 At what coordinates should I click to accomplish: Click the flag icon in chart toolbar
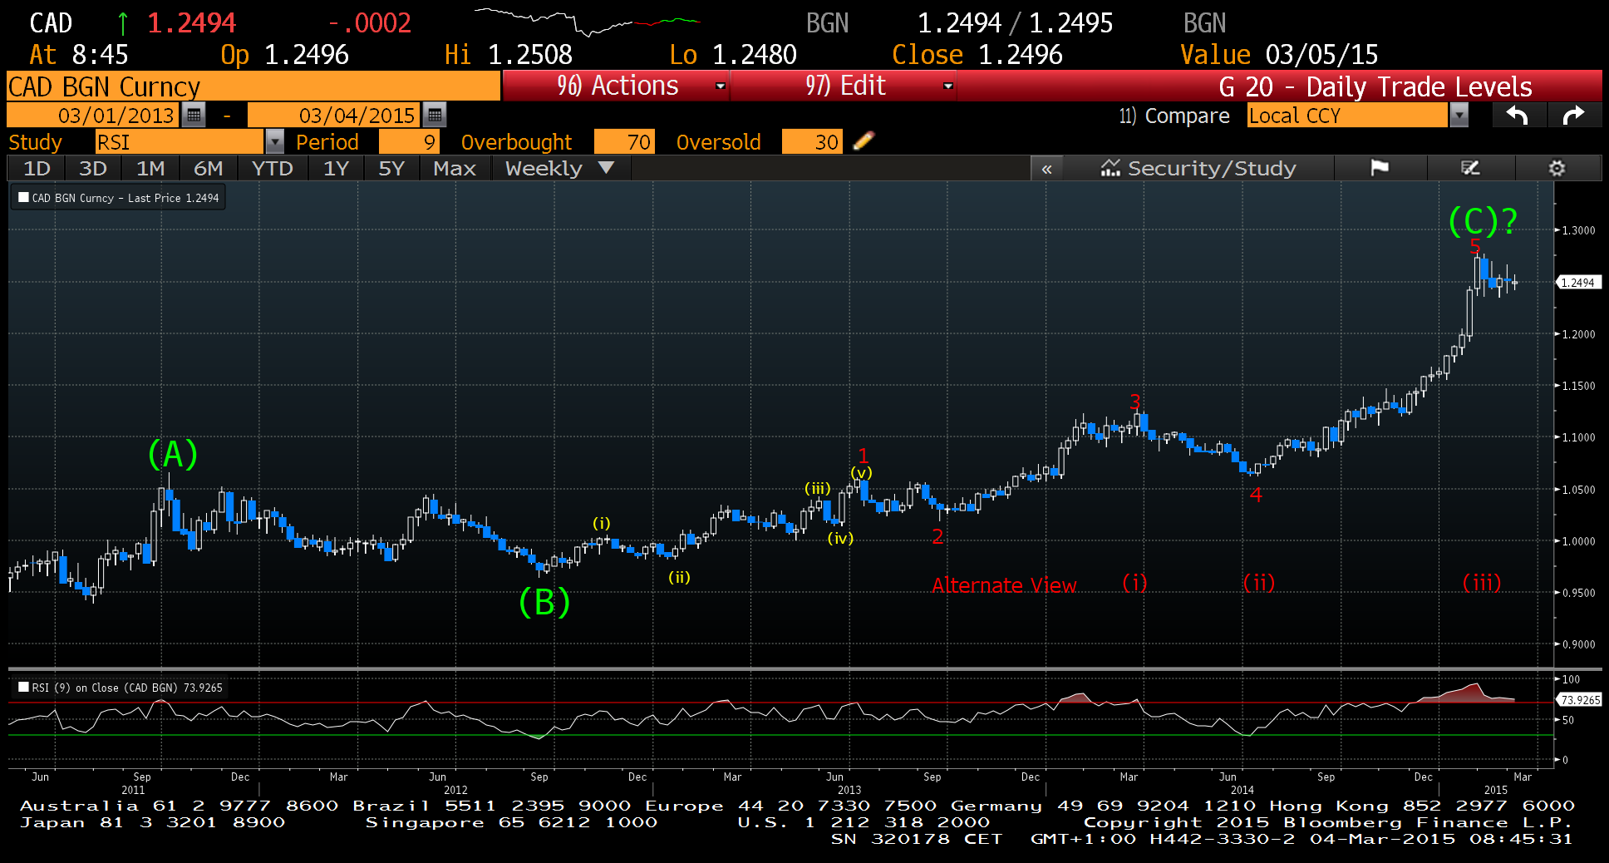[x=1380, y=168]
